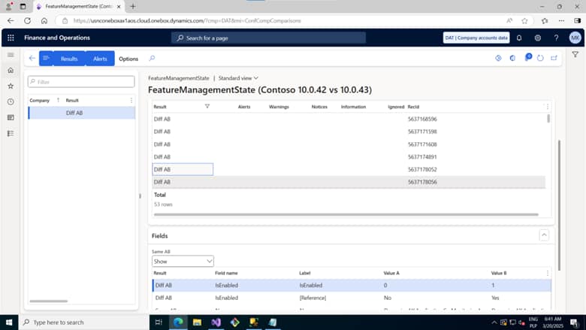Click the DAT Company accounts data button

coord(476,38)
